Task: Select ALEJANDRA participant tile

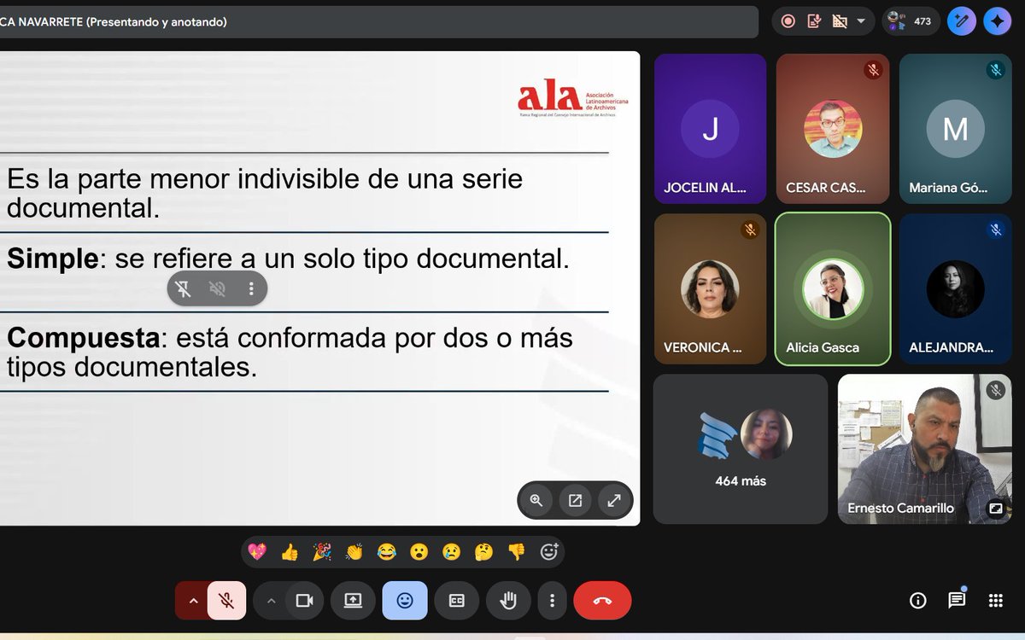Action: pos(955,288)
